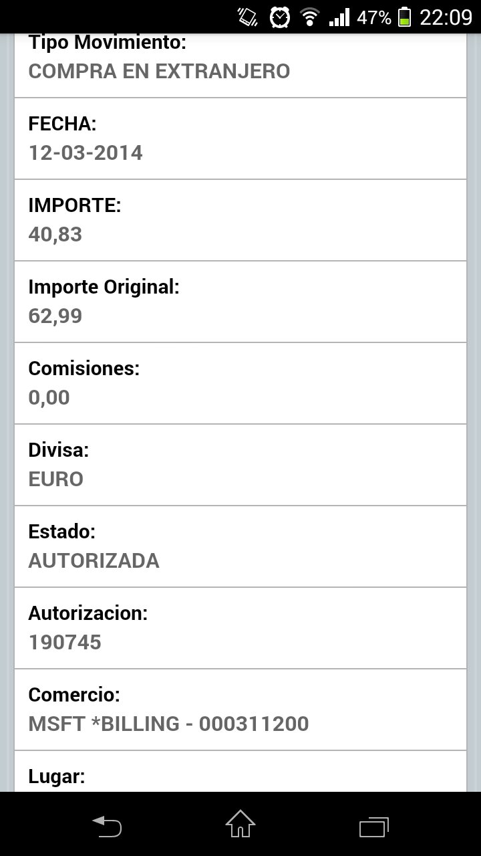Select the IMPORTE 40,83 row
Viewport: 481px width, 856px height.
(240, 220)
